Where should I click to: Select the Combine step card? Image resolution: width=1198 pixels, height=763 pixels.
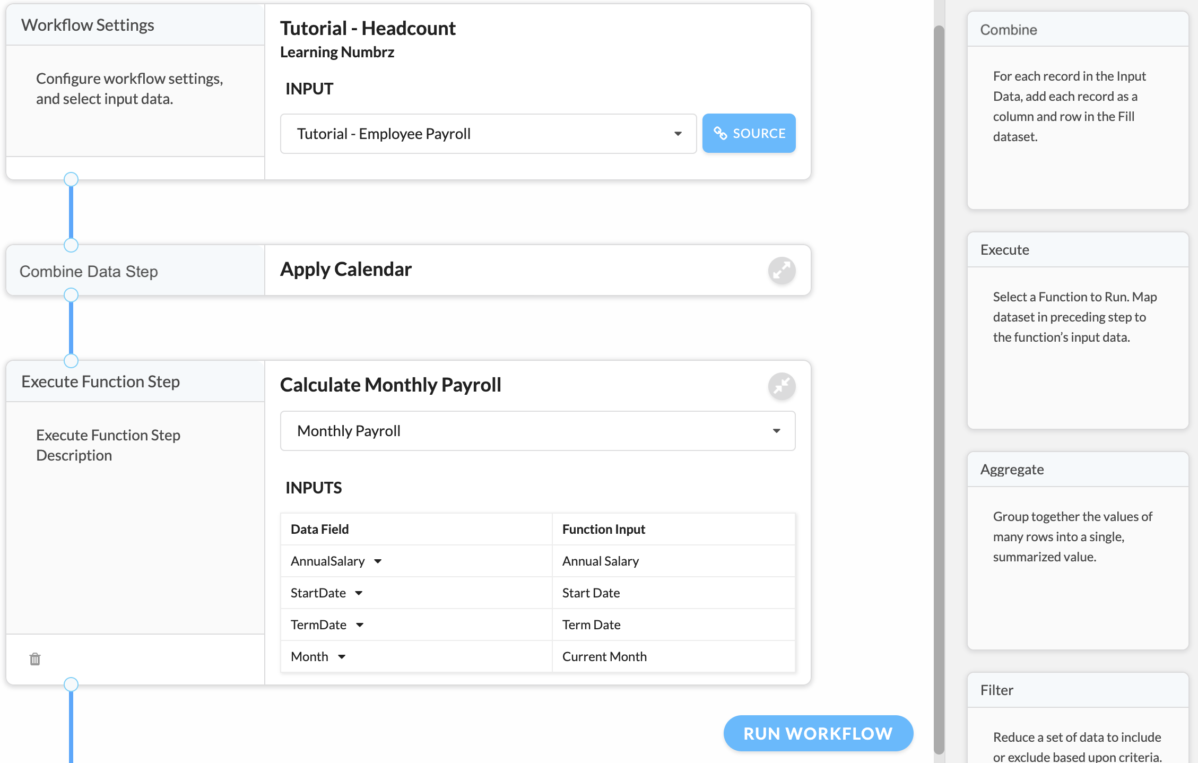click(1078, 110)
